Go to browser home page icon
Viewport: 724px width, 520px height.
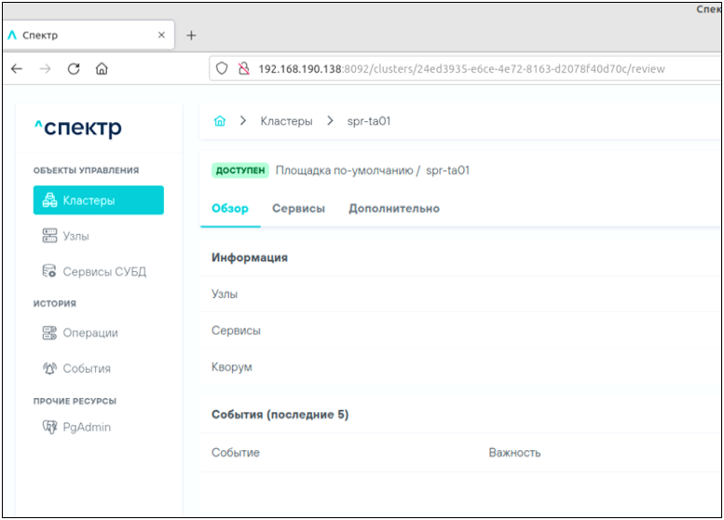[102, 69]
